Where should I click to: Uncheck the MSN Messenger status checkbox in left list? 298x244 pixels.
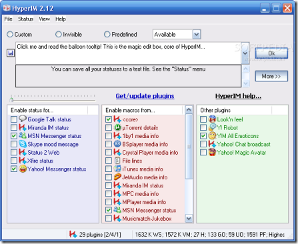(x=14, y=136)
